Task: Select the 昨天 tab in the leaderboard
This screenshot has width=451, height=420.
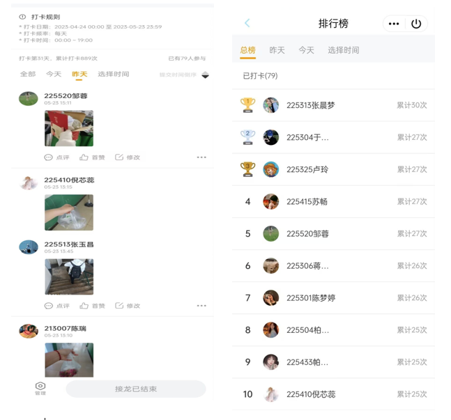Action: point(277,50)
